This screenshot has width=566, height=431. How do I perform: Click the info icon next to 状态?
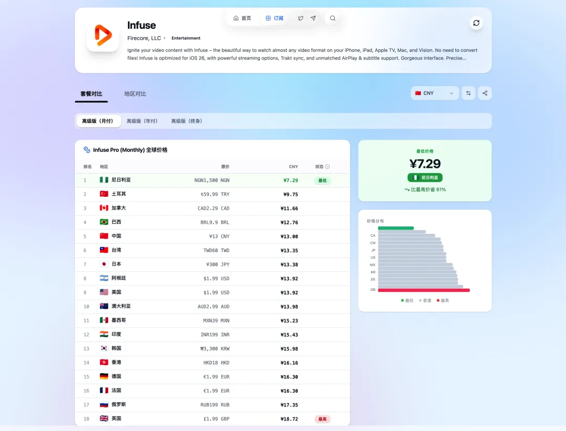328,166
